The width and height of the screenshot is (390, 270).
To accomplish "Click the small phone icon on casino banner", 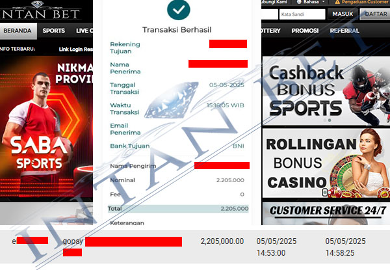I will [324, 192].
